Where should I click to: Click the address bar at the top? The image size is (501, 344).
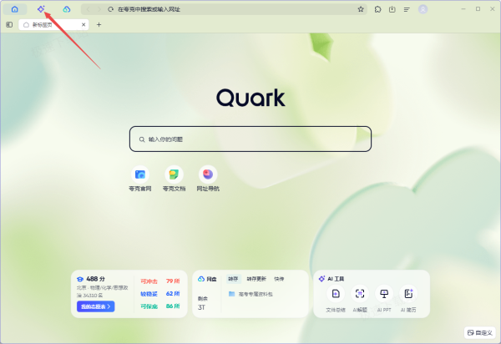[x=224, y=9]
